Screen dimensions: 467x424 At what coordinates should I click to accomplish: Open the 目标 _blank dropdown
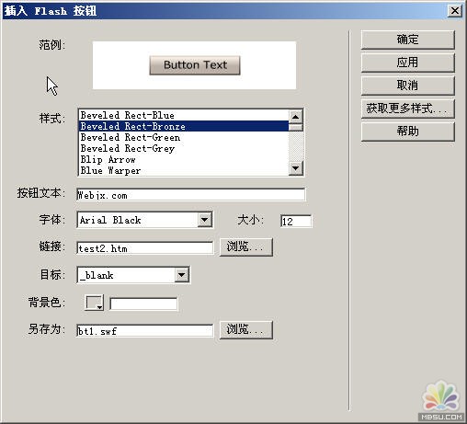pyautogui.click(x=182, y=275)
